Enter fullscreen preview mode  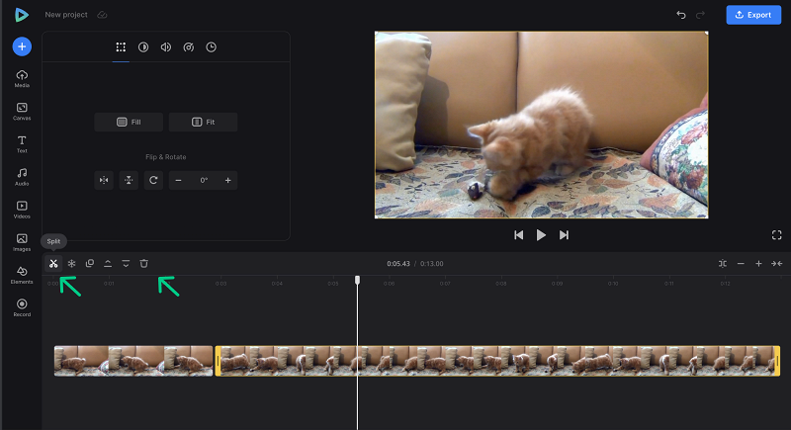777,235
